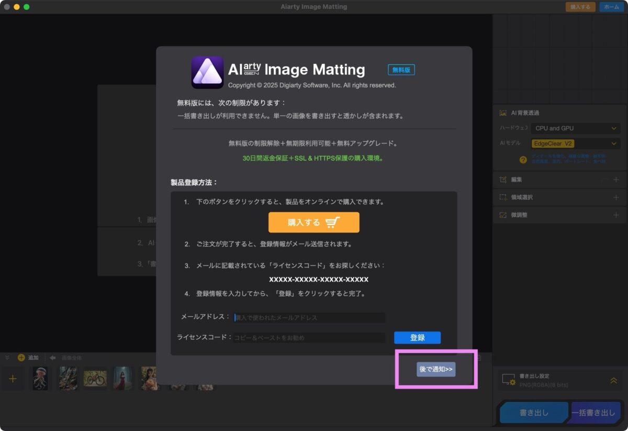Click the 製品登録方法: heading text

click(x=194, y=183)
